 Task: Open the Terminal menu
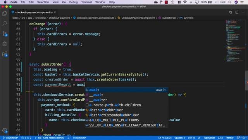[86, 2]
